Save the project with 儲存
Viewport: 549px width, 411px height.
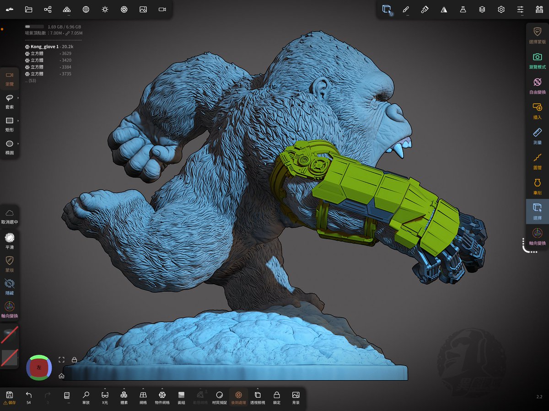coord(10,398)
